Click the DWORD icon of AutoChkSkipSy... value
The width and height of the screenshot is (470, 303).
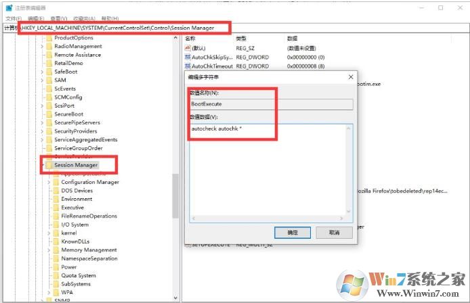tap(188, 57)
